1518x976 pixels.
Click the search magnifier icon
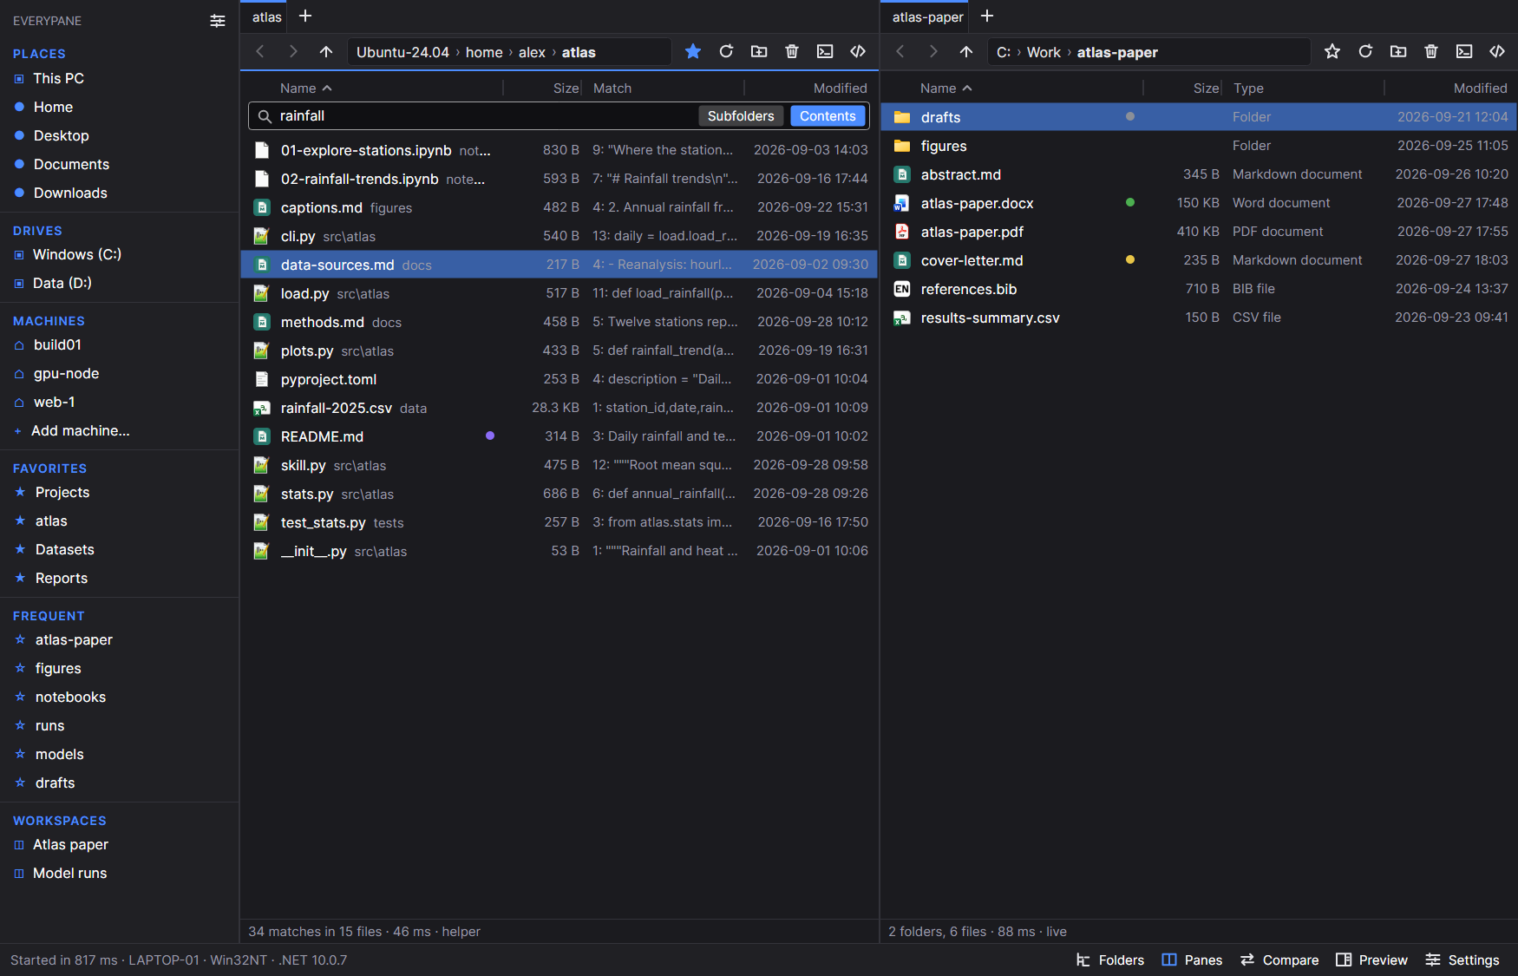coord(265,116)
